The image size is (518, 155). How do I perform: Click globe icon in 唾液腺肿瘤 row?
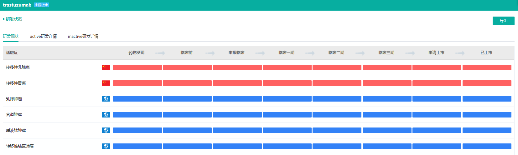[x=106, y=130]
